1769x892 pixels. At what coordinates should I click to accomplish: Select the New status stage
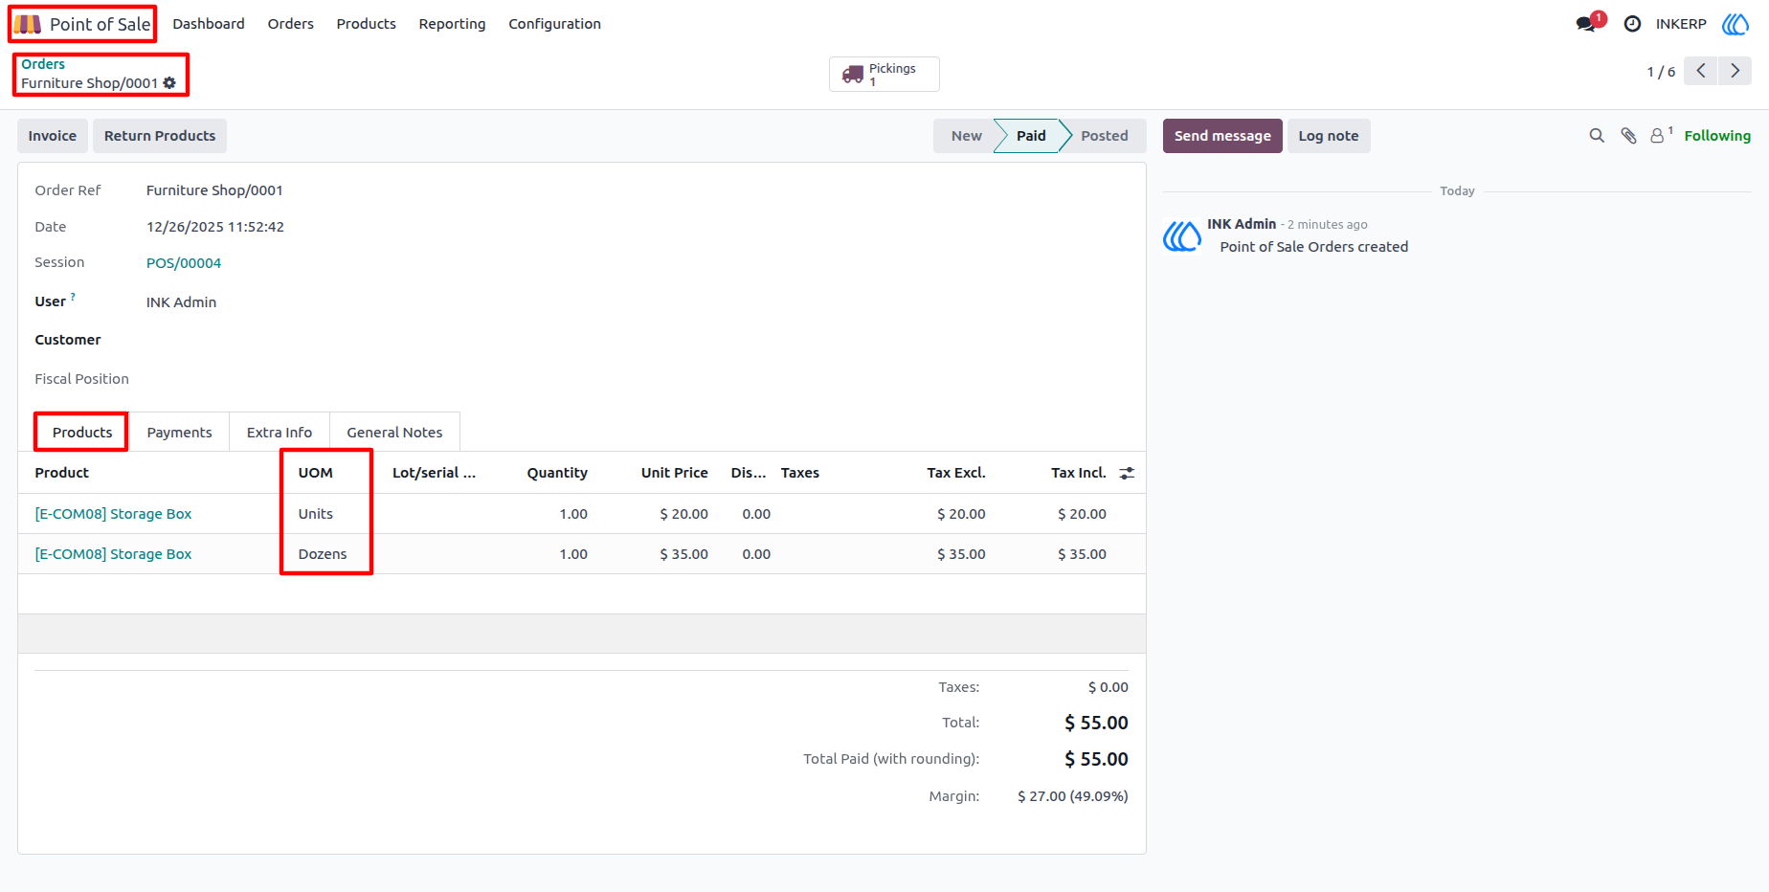click(965, 136)
